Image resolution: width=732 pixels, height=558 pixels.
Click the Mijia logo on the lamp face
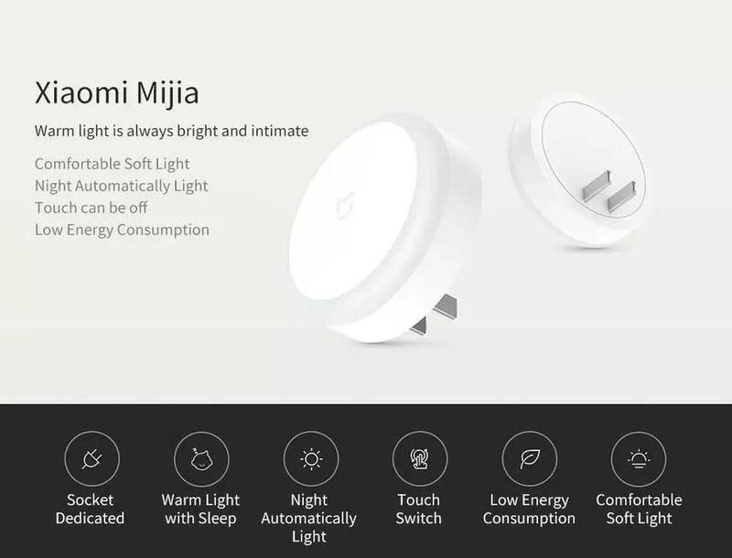click(x=344, y=205)
